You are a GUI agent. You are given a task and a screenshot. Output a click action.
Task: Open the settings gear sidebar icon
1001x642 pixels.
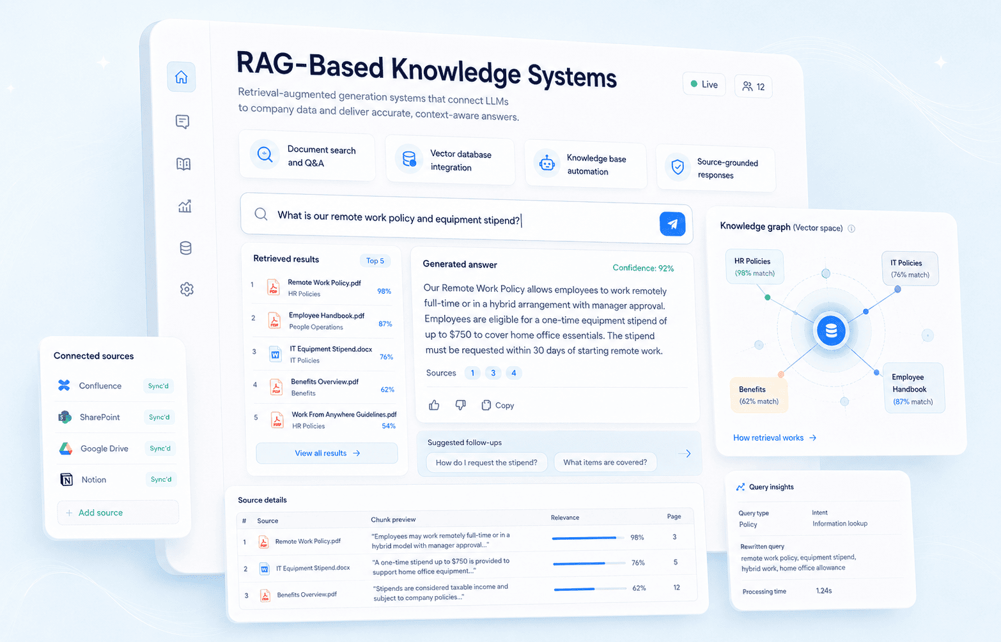point(187,289)
